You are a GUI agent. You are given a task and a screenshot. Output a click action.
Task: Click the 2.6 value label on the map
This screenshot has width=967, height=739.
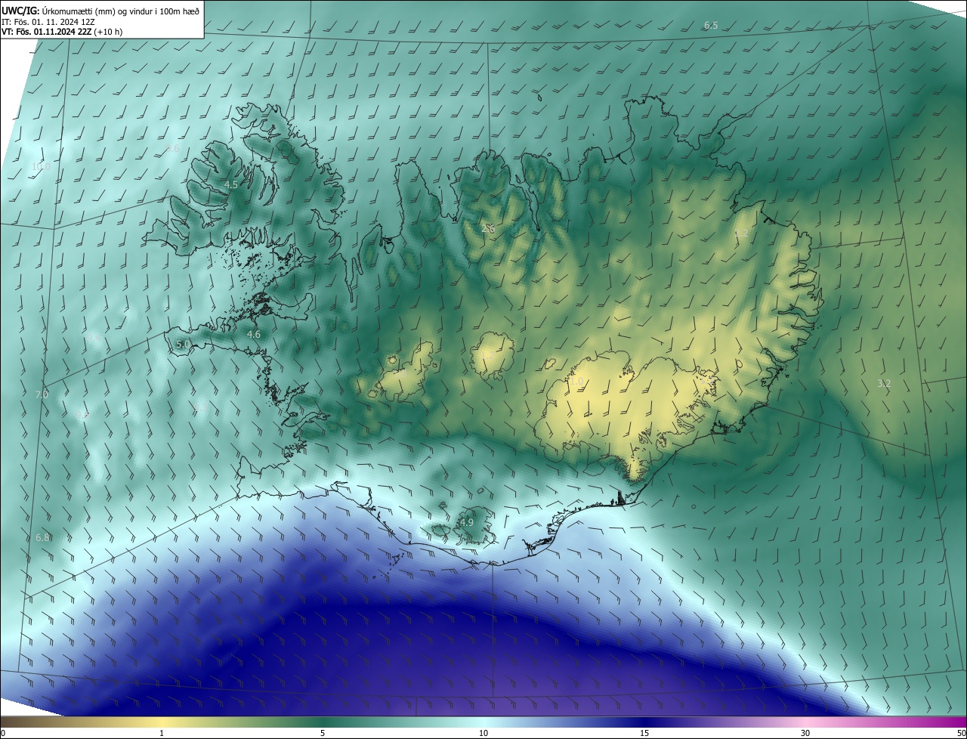tap(488, 228)
